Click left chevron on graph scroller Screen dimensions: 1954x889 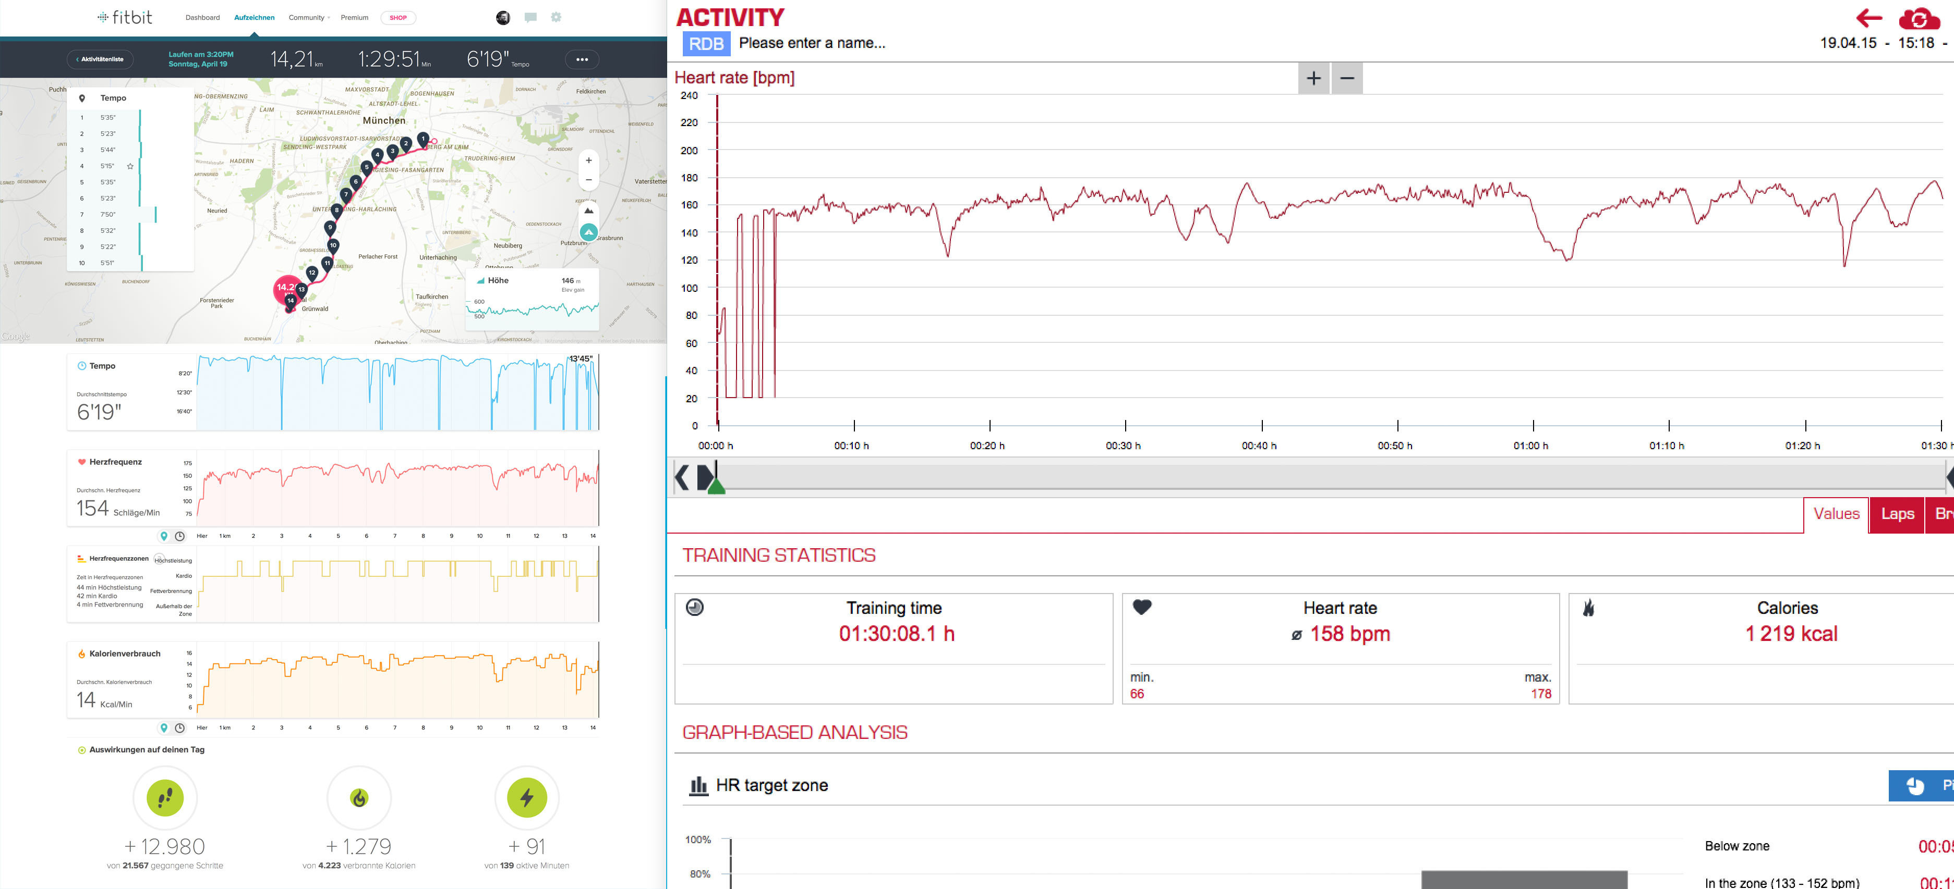click(682, 477)
